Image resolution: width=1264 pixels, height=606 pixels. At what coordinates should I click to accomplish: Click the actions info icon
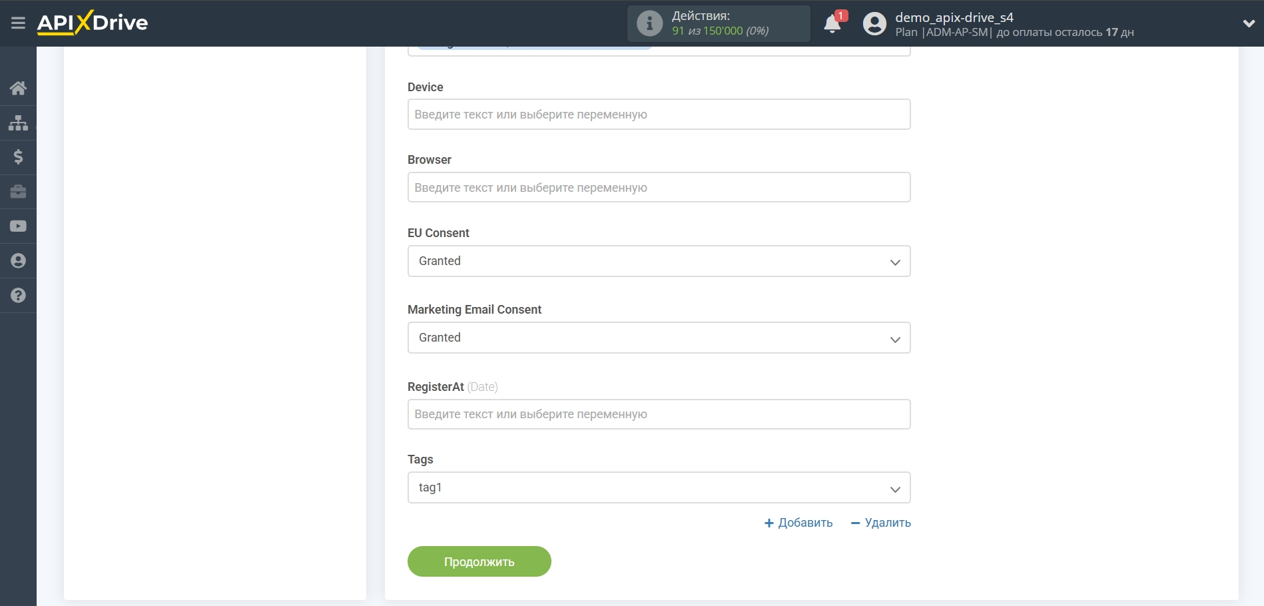coord(649,23)
